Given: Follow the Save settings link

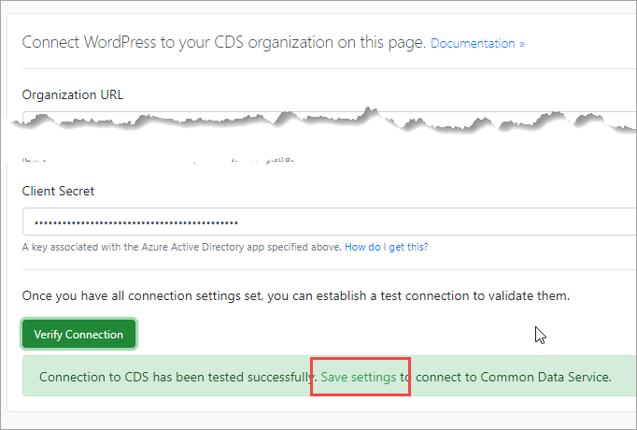Looking at the screenshot, I should (x=359, y=377).
